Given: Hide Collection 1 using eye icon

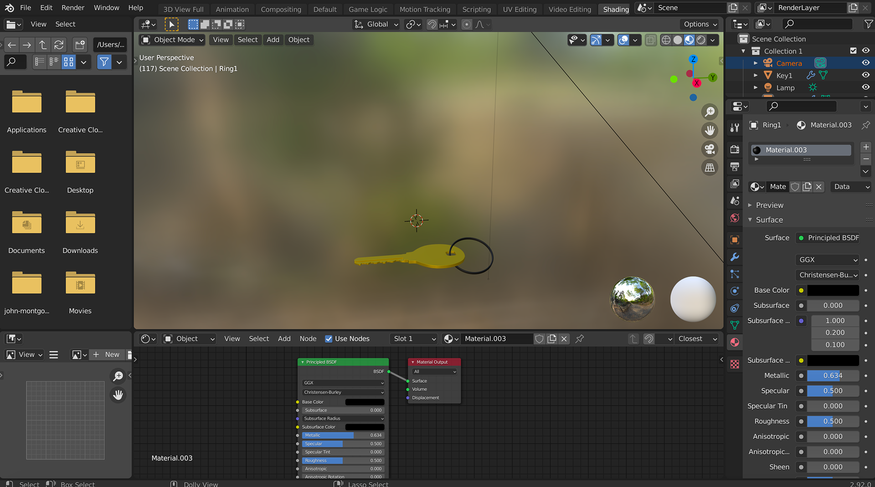Looking at the screenshot, I should pos(866,51).
